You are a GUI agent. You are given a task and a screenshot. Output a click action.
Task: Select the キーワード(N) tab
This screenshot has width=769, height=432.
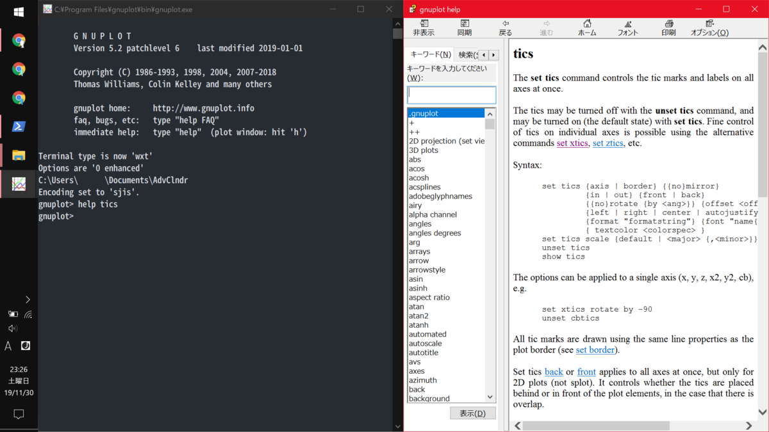click(x=431, y=55)
